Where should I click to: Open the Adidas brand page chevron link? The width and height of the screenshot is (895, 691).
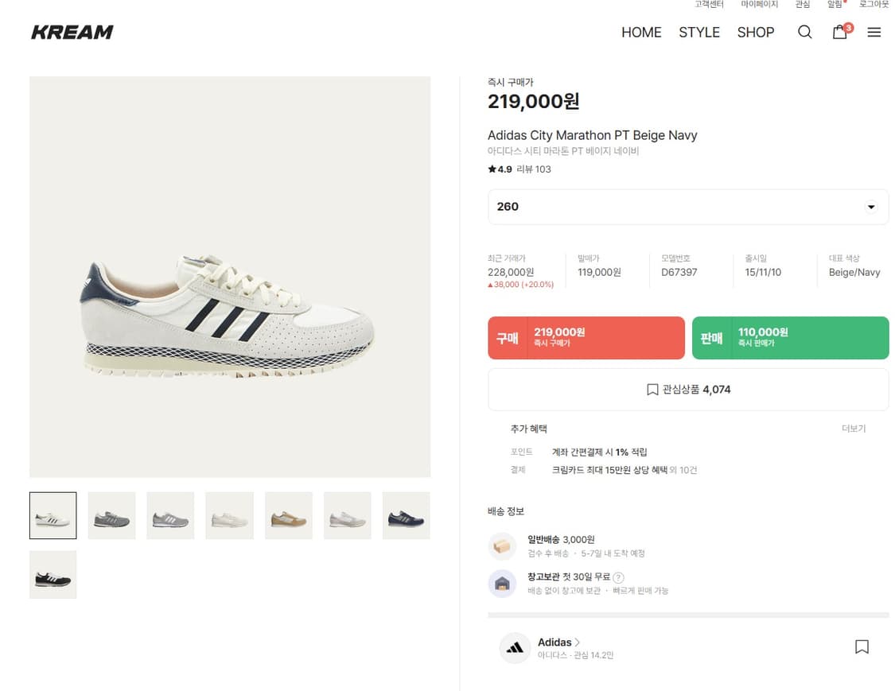coord(578,642)
